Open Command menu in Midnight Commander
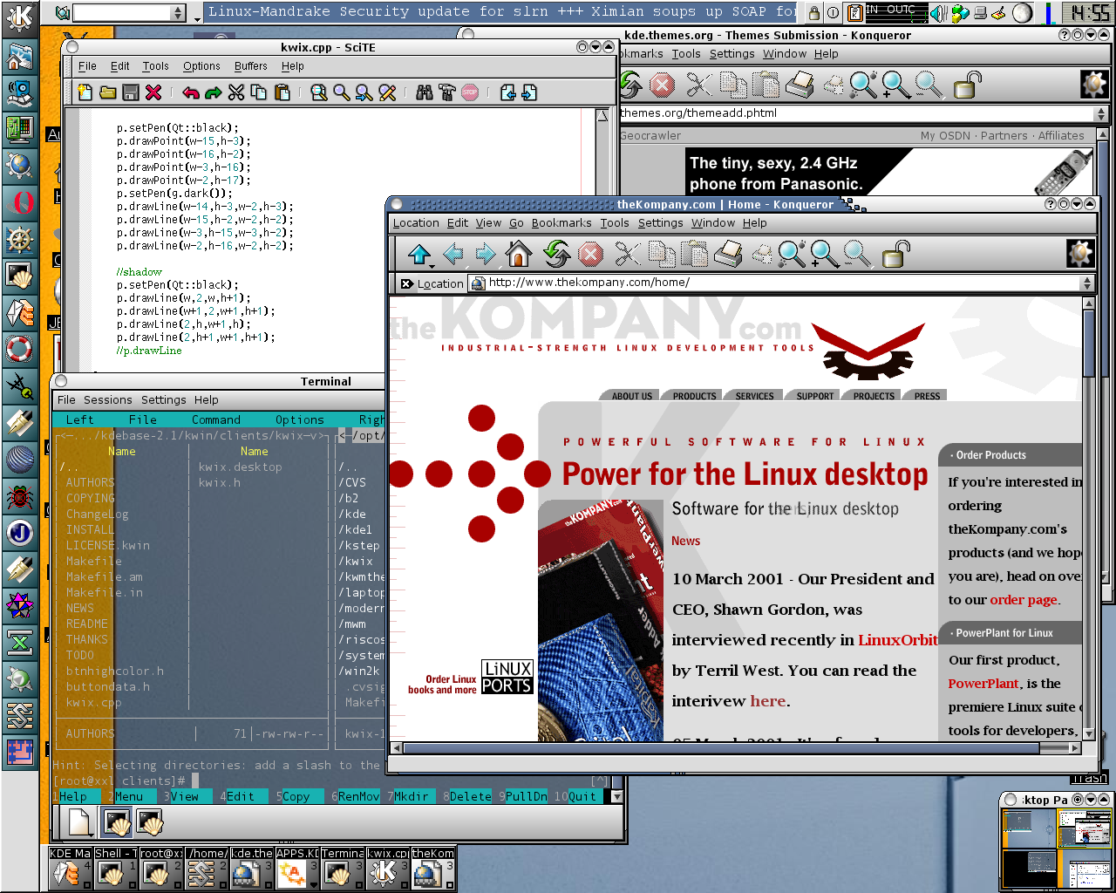1116x893 pixels. (216, 420)
